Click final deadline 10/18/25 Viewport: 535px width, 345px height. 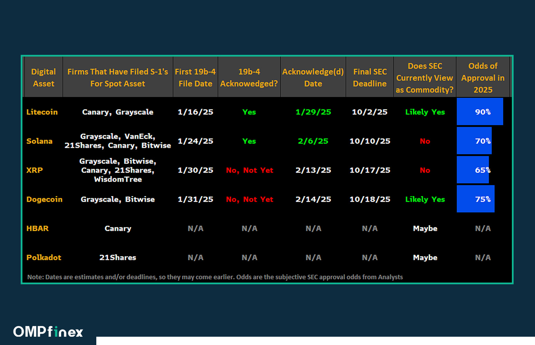(x=370, y=199)
